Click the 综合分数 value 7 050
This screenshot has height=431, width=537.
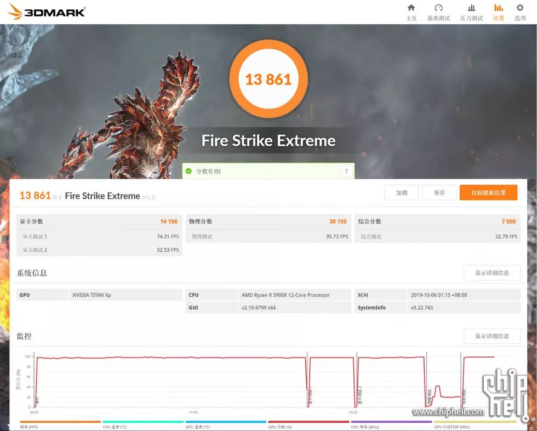(509, 222)
